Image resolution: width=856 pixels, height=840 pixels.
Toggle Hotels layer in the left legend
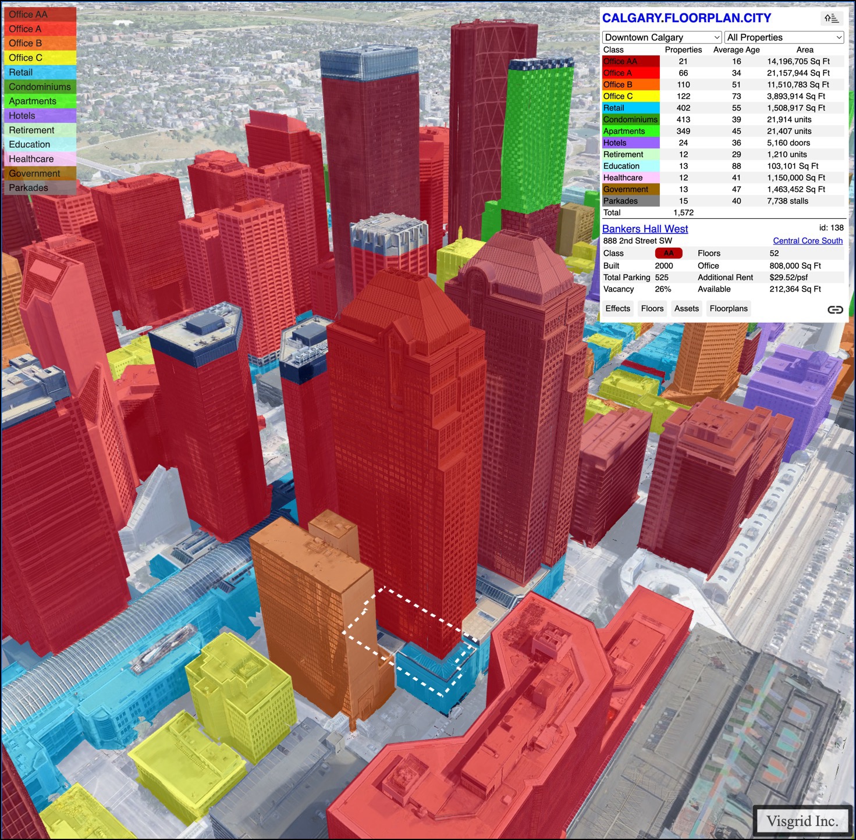coord(39,116)
